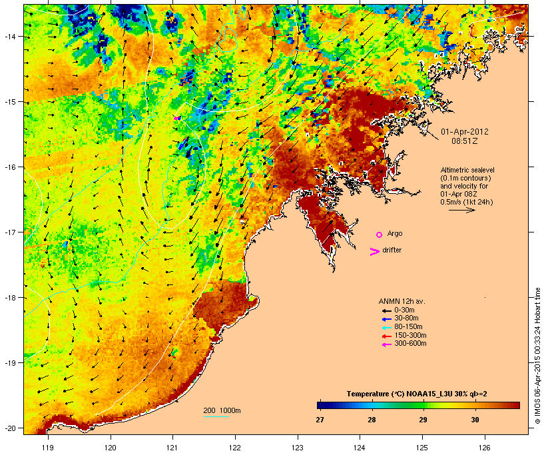Click the green 29°C region of colorbar
This screenshot has width=546, height=453.
click(422, 405)
